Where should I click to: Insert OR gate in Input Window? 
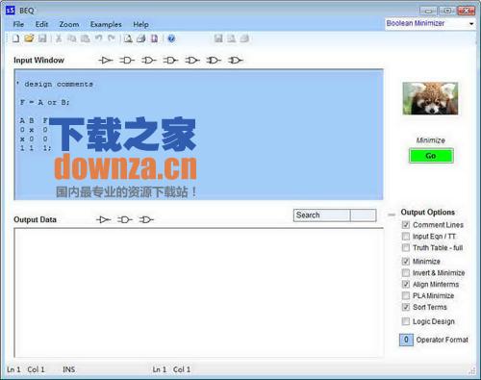(149, 61)
